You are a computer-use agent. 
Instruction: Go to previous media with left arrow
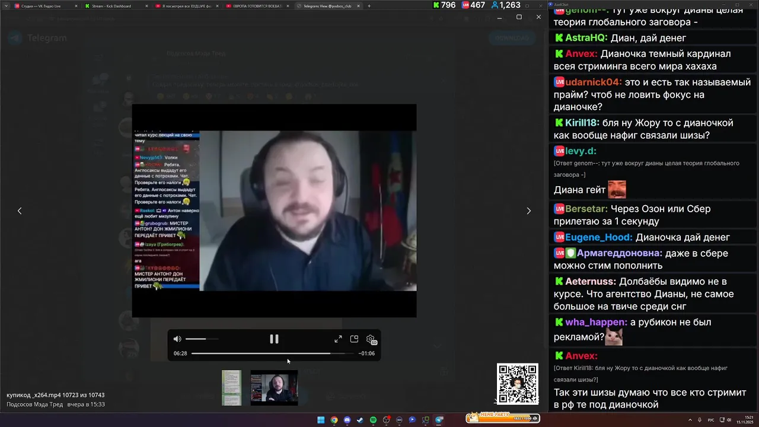coord(20,211)
